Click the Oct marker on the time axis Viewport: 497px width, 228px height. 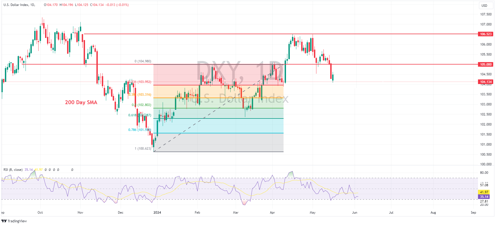[x=40, y=213]
